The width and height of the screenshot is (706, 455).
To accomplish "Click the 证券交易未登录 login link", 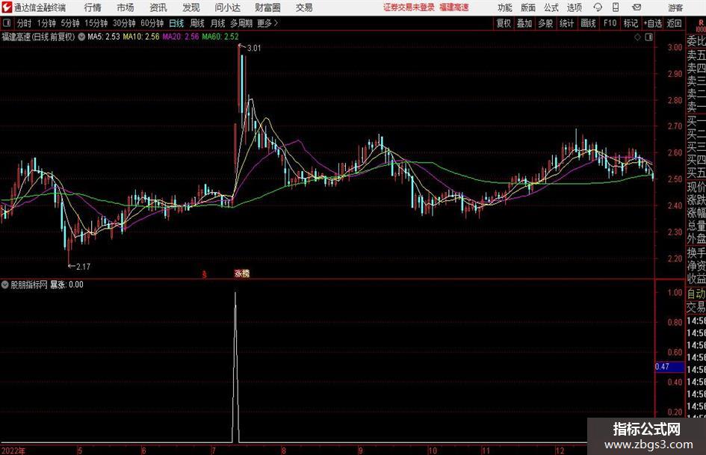I will [409, 7].
